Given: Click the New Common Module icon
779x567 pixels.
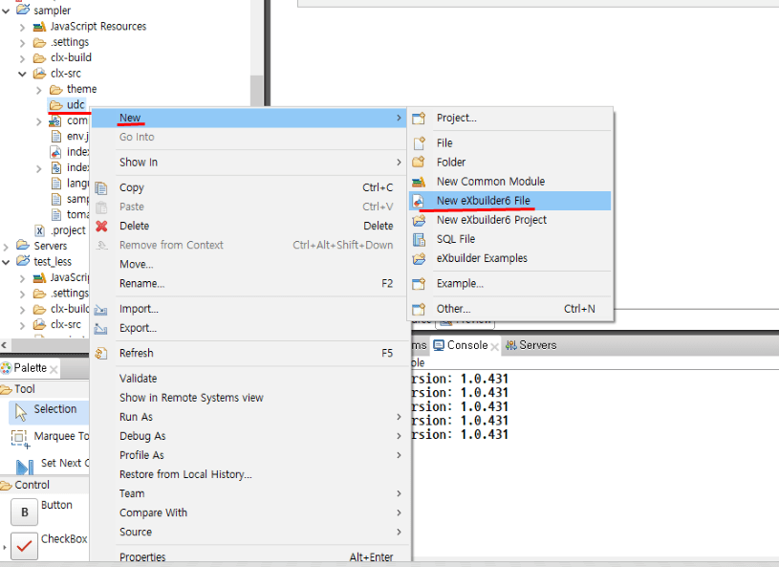Looking at the screenshot, I should click(419, 182).
